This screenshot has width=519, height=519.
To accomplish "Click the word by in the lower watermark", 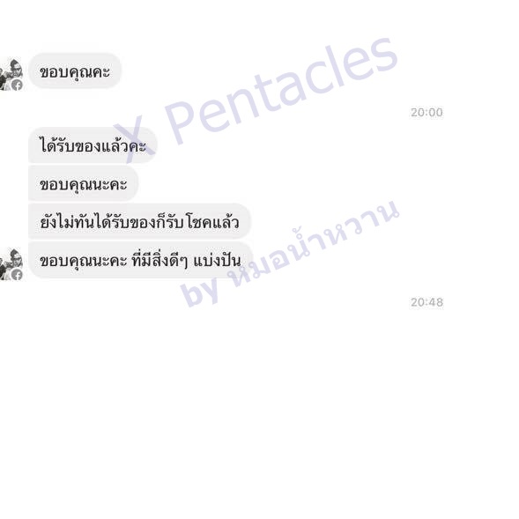I will click(200, 290).
